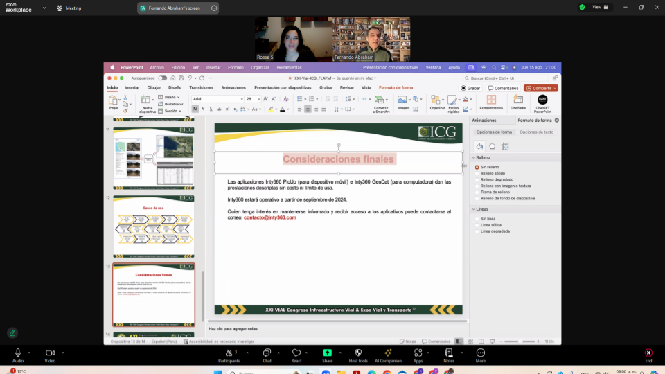Click the Zoom Video camera icon
This screenshot has width=665, height=374.
tap(50, 353)
